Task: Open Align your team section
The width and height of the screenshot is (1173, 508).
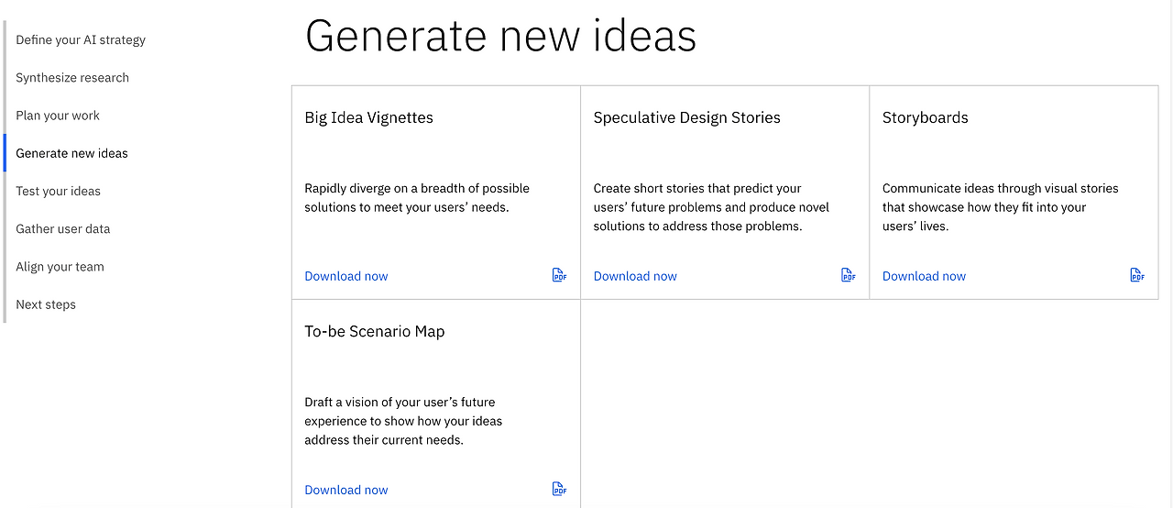Action: (x=60, y=267)
